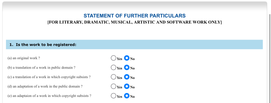Select Yes radio for an original work
This screenshot has width=271, height=103.
point(113,58)
